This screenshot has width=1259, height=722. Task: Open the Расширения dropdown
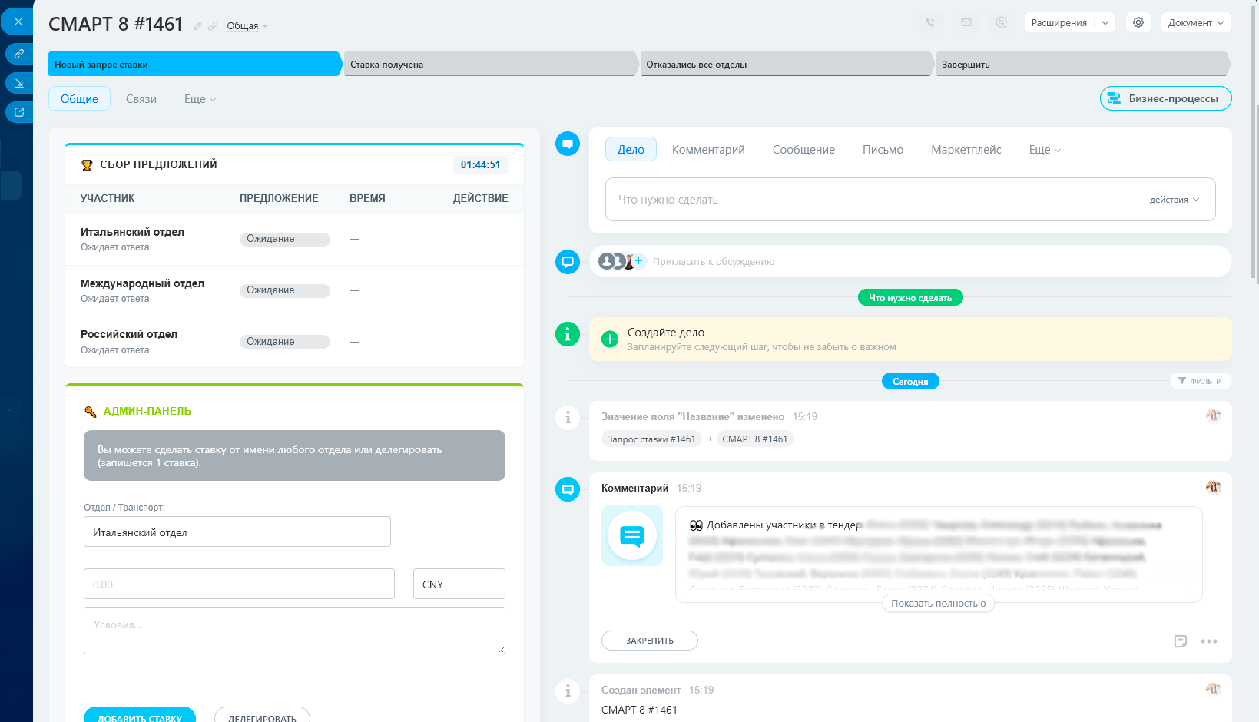click(x=1070, y=22)
